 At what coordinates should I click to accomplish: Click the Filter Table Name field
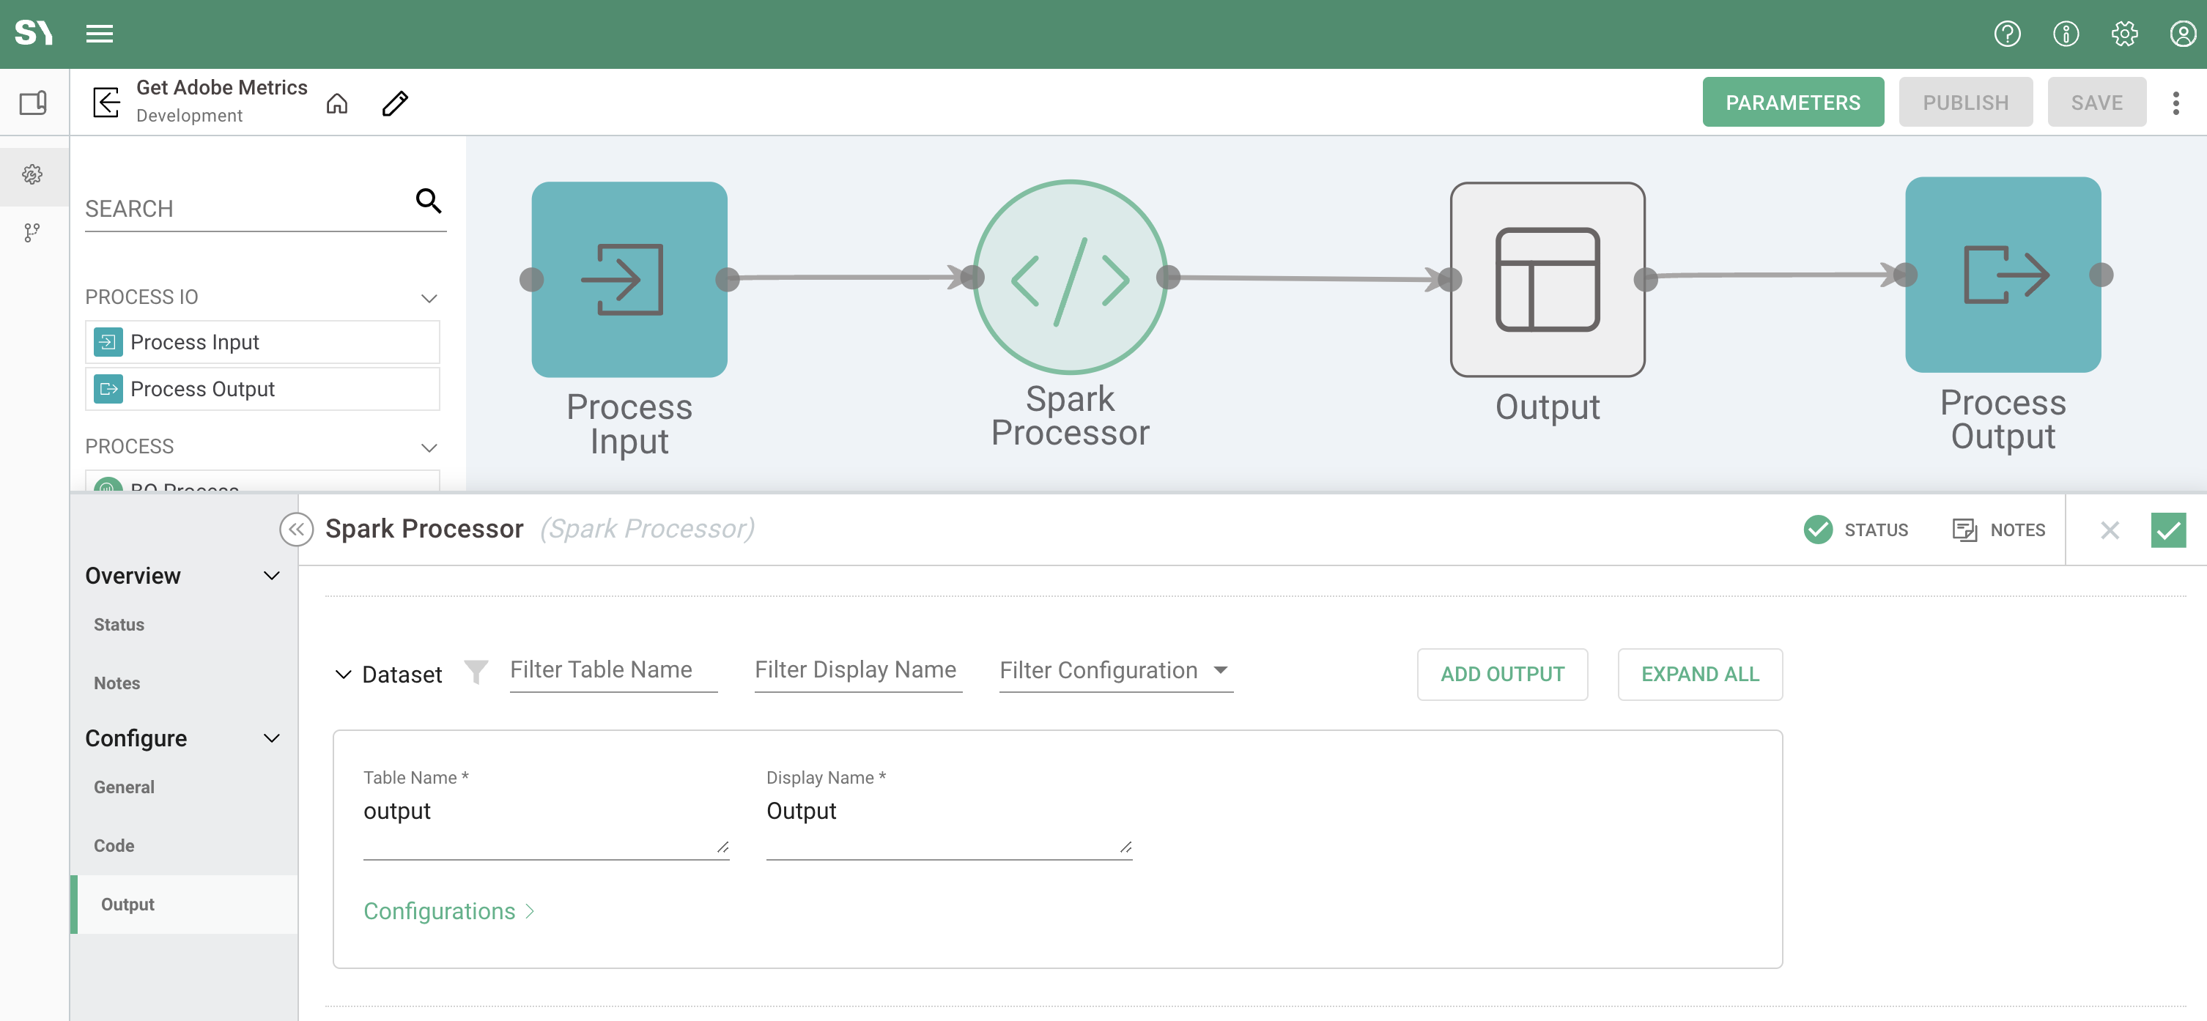pyautogui.click(x=613, y=670)
